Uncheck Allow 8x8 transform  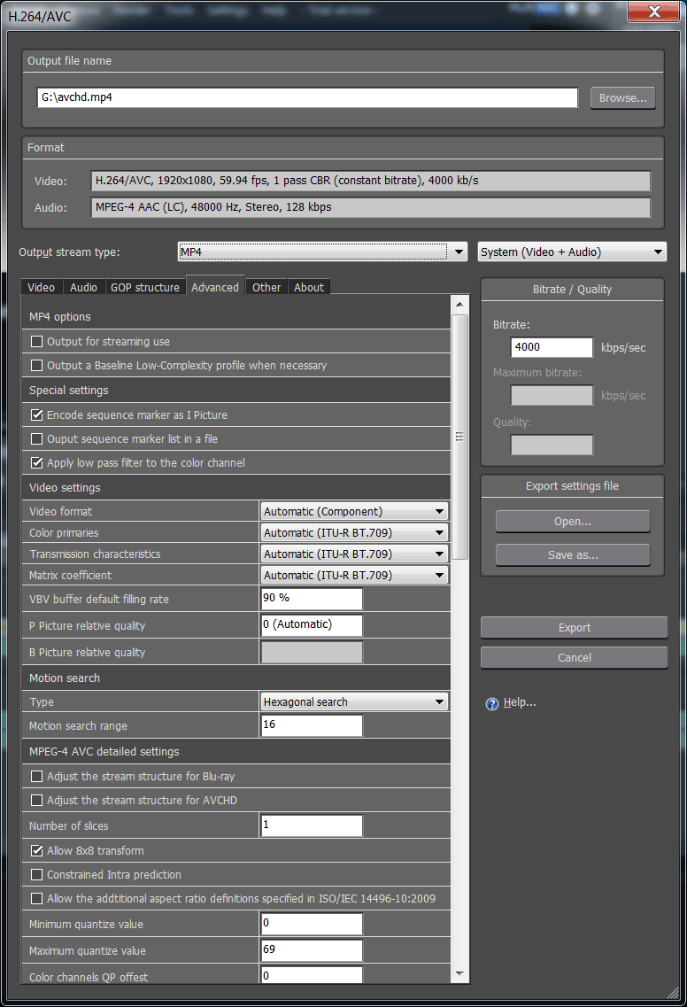click(x=37, y=851)
